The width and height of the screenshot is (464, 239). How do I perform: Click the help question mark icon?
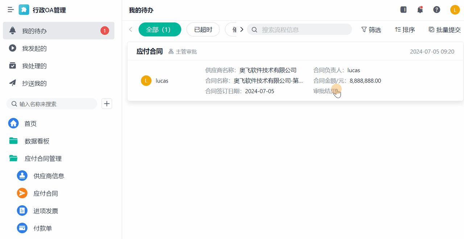[x=436, y=10]
